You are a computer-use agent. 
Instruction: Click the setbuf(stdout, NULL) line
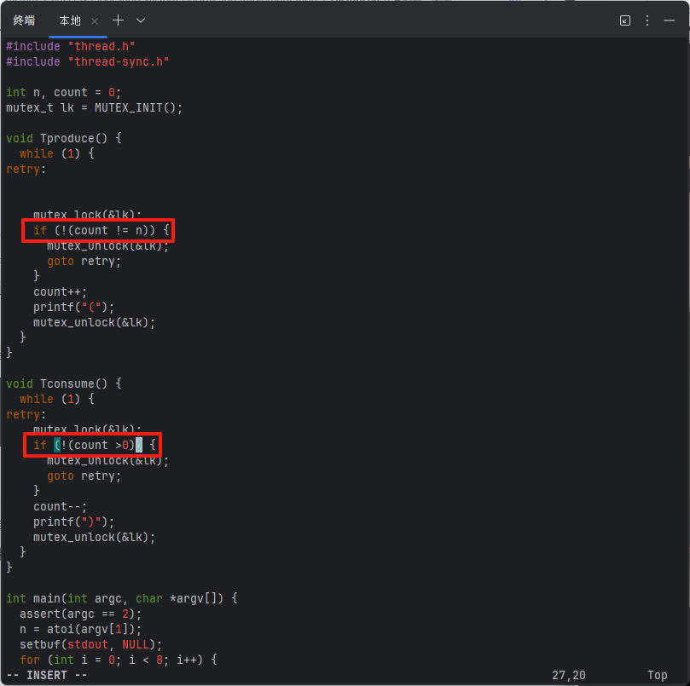[x=90, y=644]
